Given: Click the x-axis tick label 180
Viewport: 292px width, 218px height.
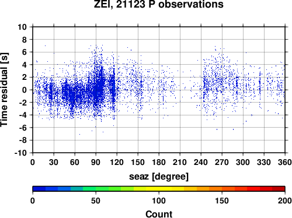Looking at the screenshot, I should [x=159, y=162].
